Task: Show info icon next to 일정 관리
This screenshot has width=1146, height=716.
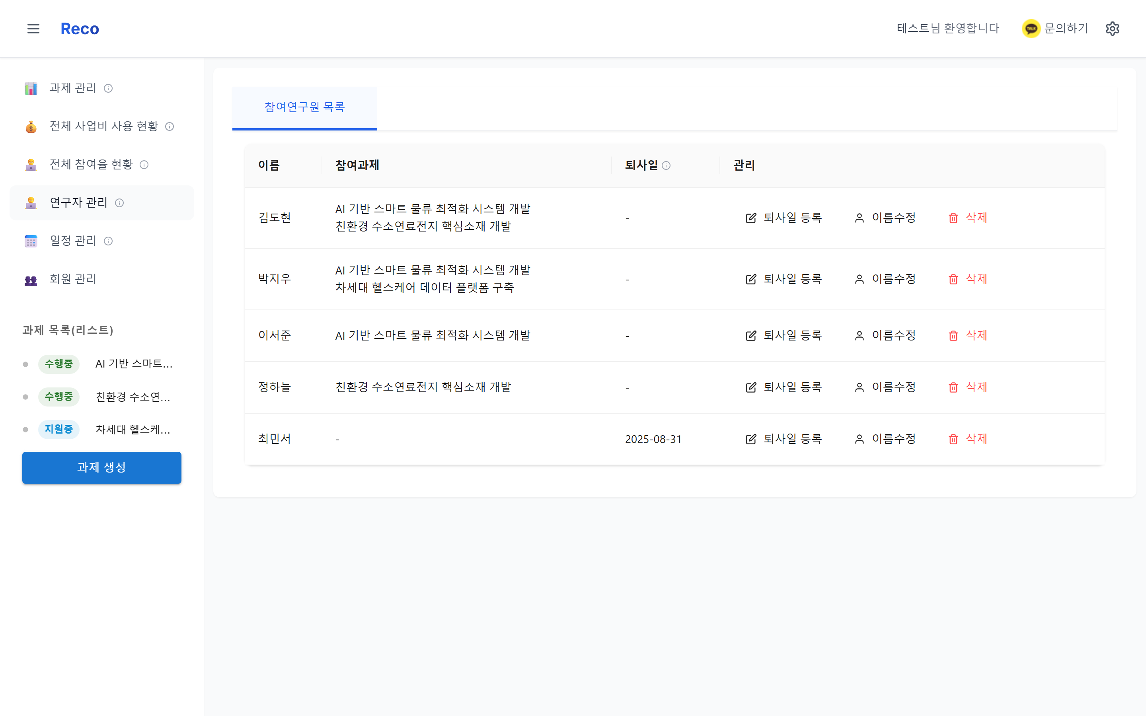Action: click(x=108, y=241)
